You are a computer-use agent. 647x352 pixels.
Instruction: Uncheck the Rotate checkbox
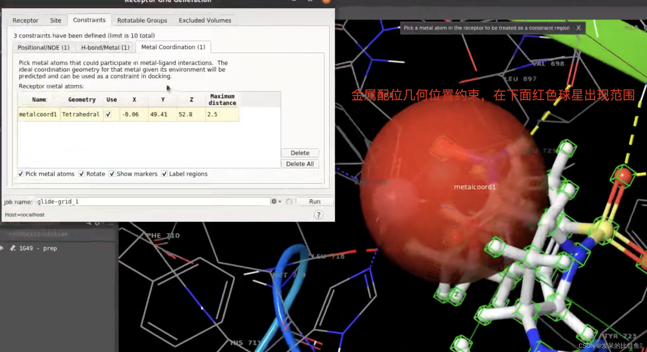[x=82, y=174]
